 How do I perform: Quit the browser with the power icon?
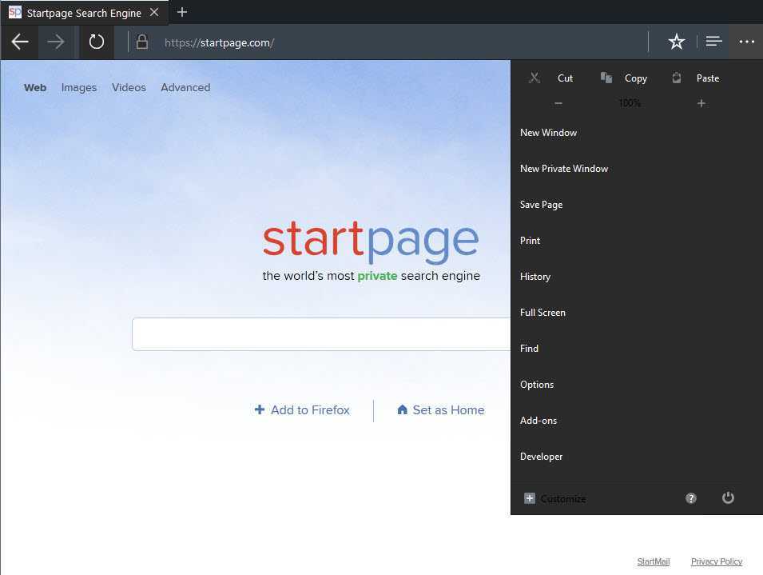coord(728,497)
